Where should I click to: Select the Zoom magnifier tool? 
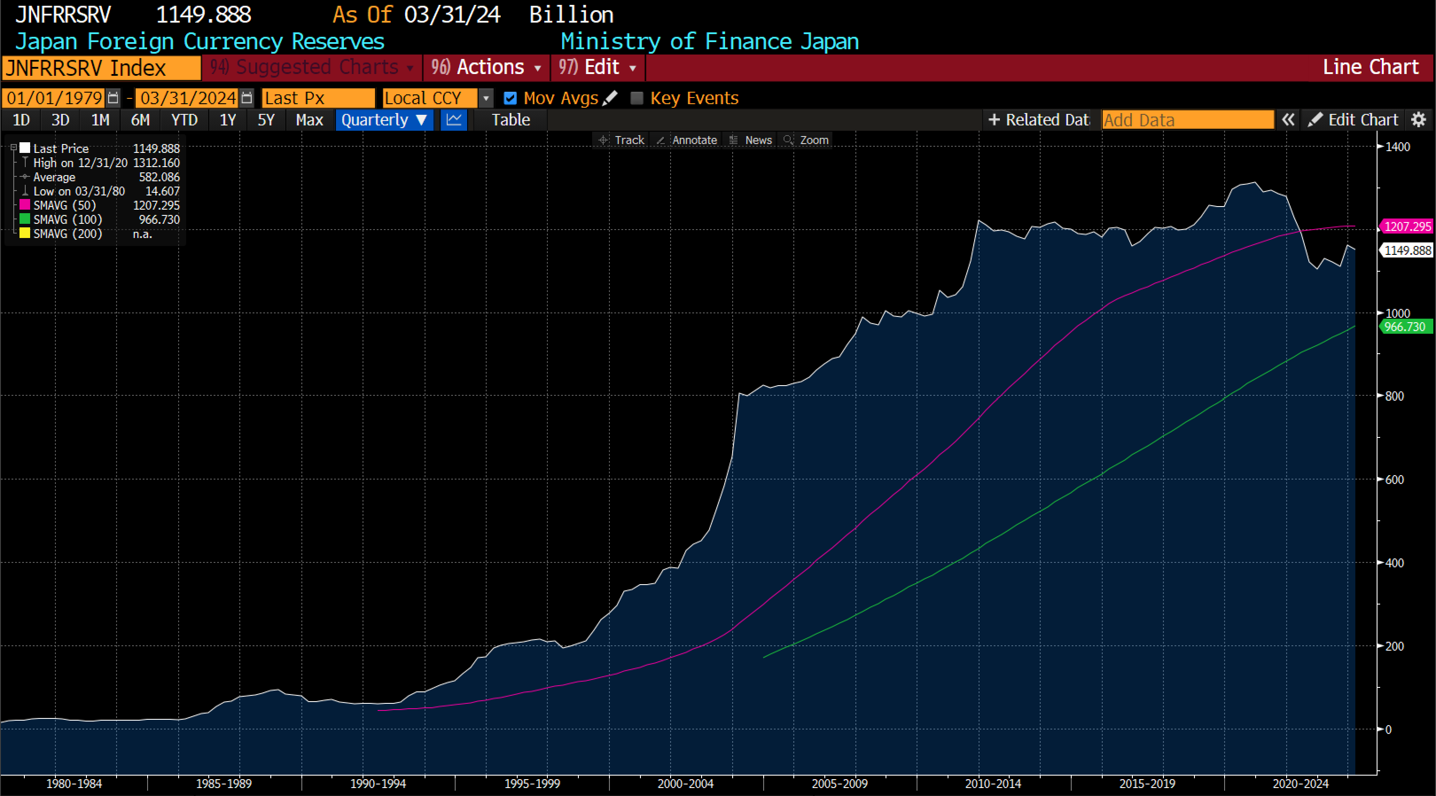tap(806, 140)
